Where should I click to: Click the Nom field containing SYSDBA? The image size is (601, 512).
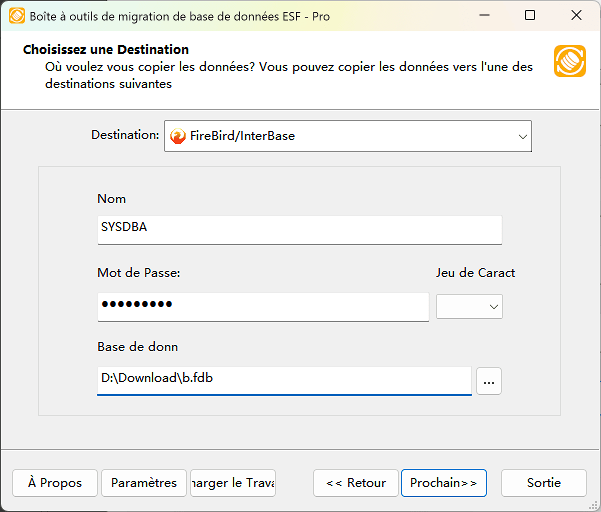(x=300, y=230)
